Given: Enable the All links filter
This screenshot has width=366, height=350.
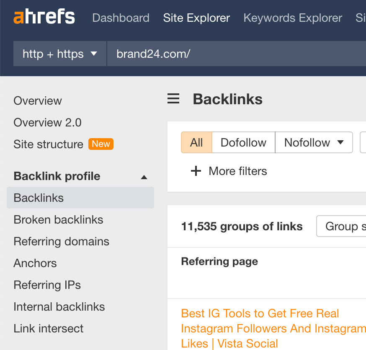Looking at the screenshot, I should tap(196, 142).
